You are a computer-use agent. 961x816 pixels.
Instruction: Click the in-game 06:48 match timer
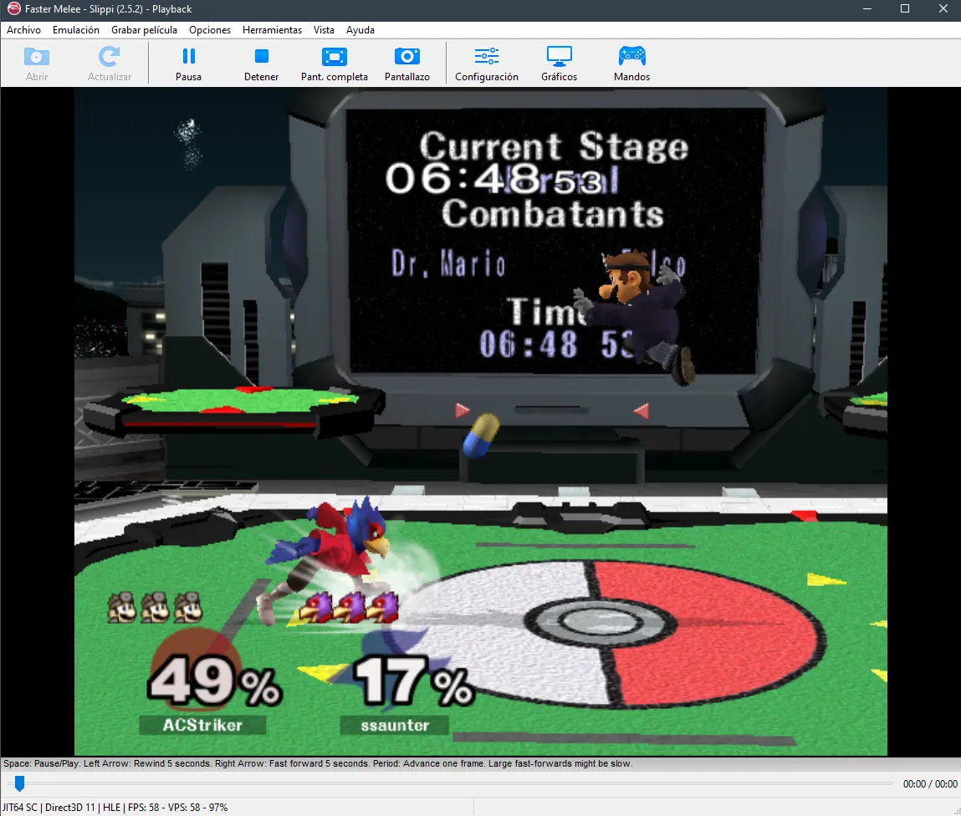point(494,179)
